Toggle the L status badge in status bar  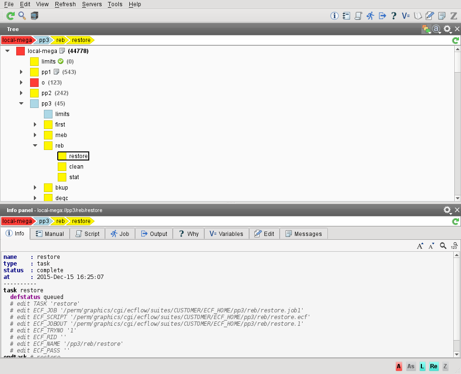click(422, 366)
